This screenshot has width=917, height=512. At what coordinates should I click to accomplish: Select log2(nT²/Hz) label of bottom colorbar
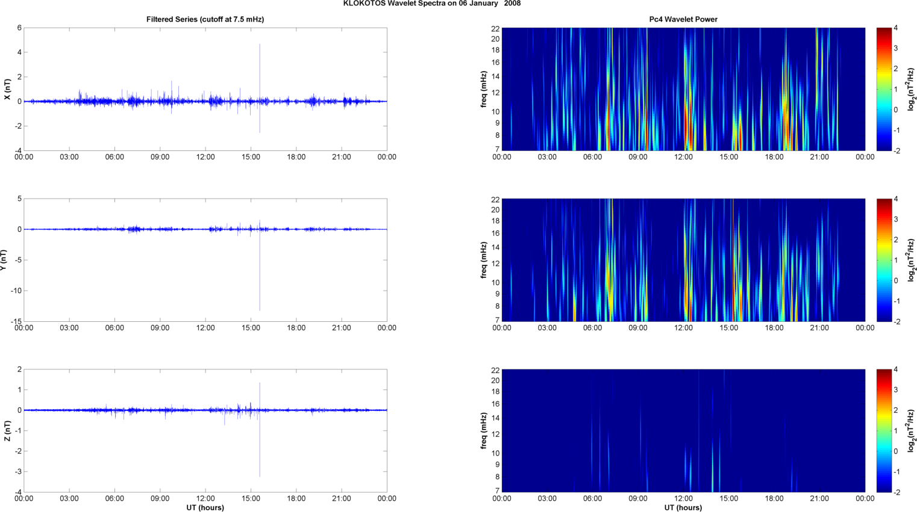point(912,431)
